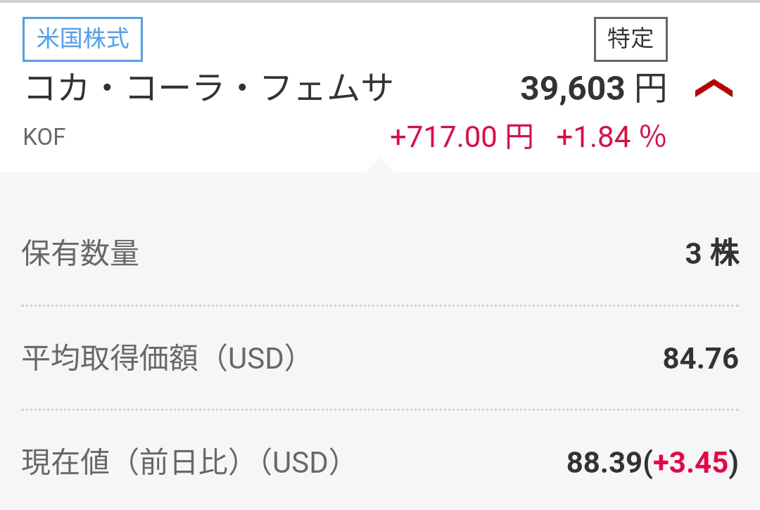The height and width of the screenshot is (510, 760).
Task: Click the 円 symbol after +717.00
Action: (x=519, y=136)
